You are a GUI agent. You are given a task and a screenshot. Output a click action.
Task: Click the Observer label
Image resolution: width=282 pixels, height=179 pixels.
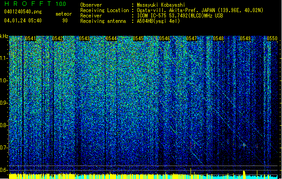[91, 5]
